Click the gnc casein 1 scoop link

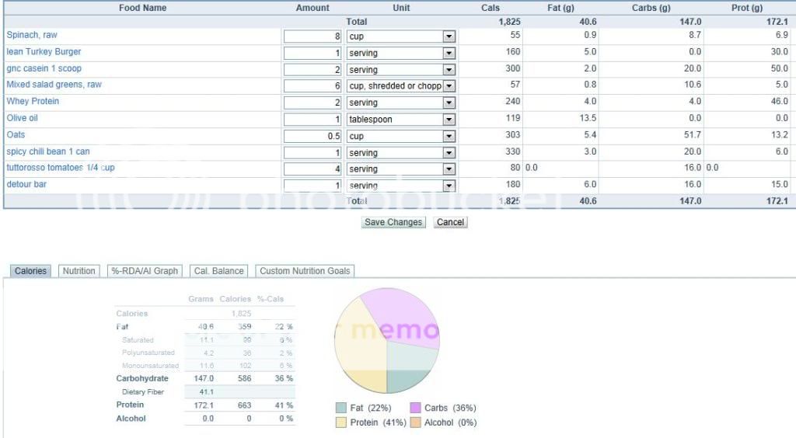click(44, 68)
